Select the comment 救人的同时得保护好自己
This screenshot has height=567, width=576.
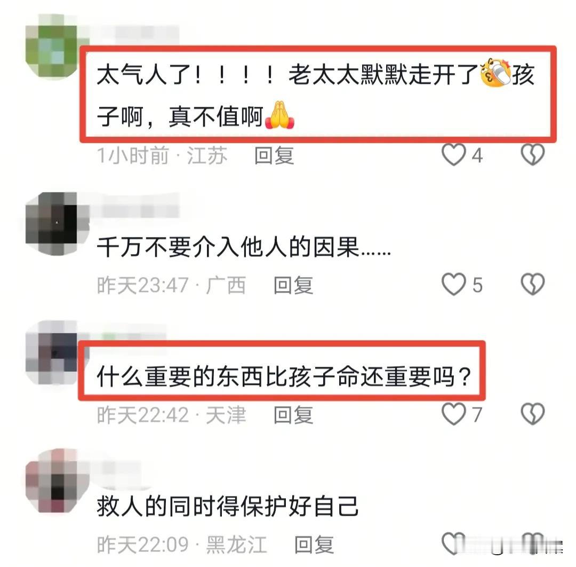coord(227,506)
